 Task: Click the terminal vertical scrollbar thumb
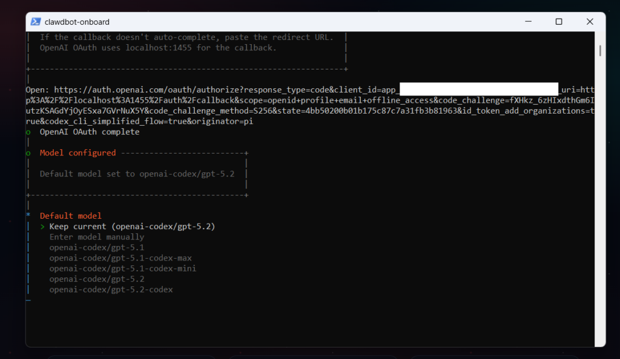click(x=599, y=51)
